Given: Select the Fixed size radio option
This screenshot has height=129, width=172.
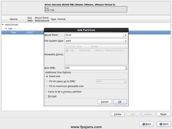Looking at the screenshot, I should [x=47, y=76].
